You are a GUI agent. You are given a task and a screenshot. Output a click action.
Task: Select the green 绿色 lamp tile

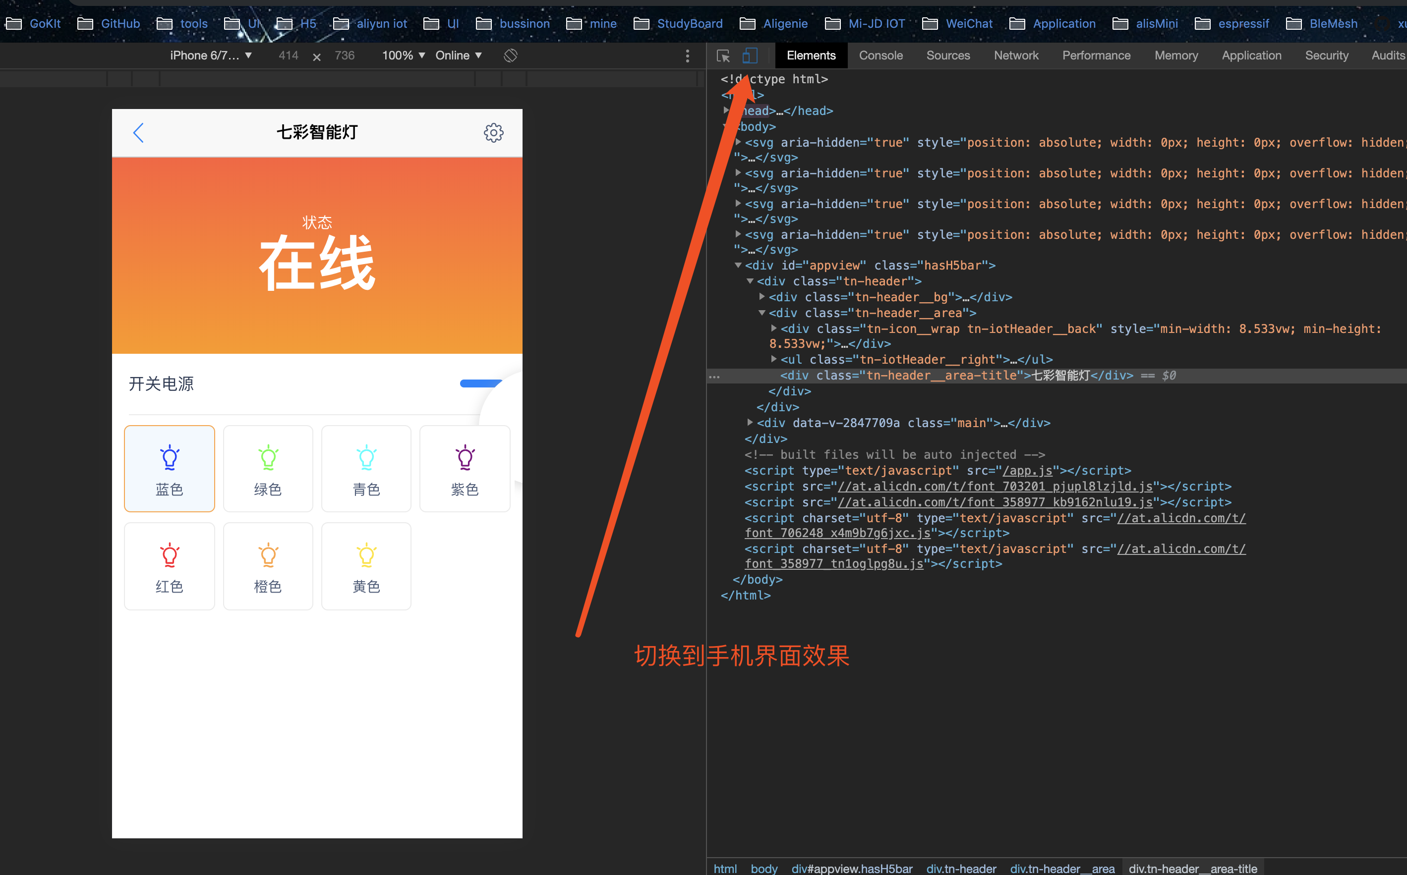(268, 469)
